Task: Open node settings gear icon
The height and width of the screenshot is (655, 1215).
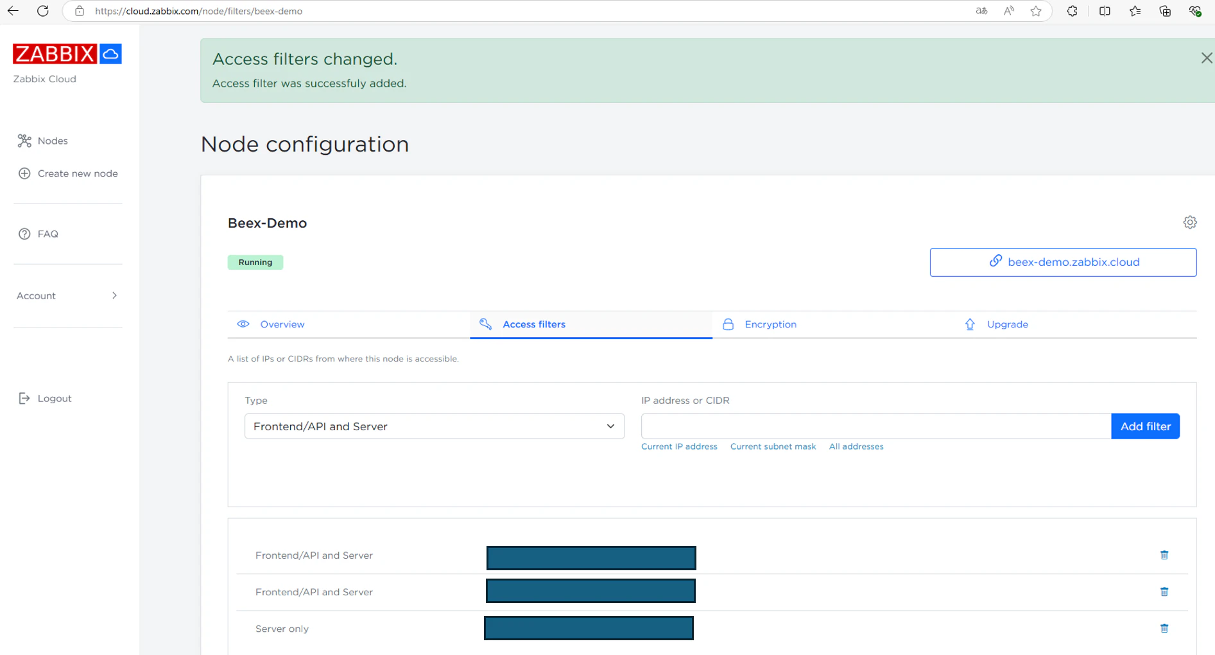Action: coord(1190,222)
